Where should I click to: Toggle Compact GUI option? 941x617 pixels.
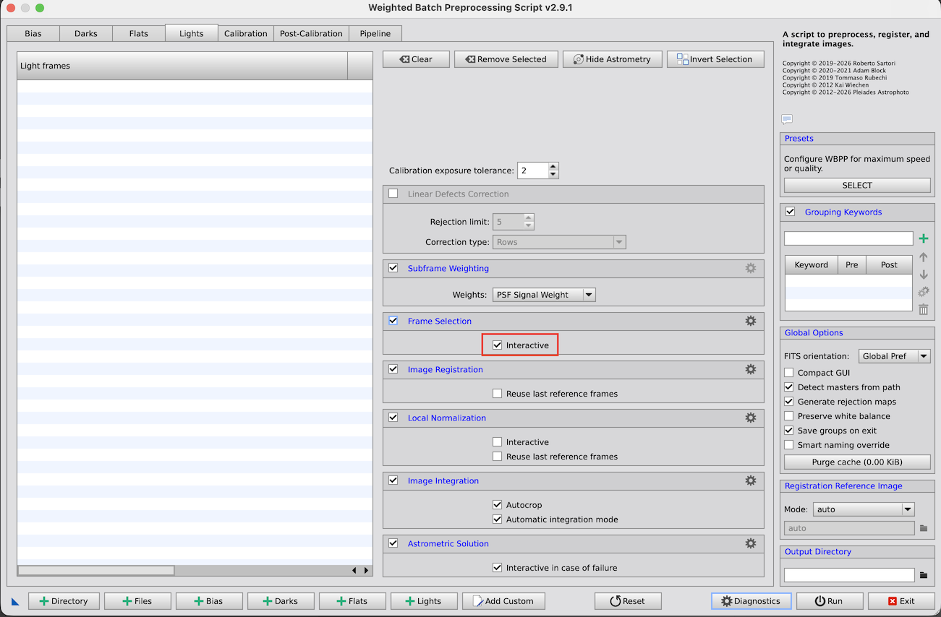pos(789,373)
